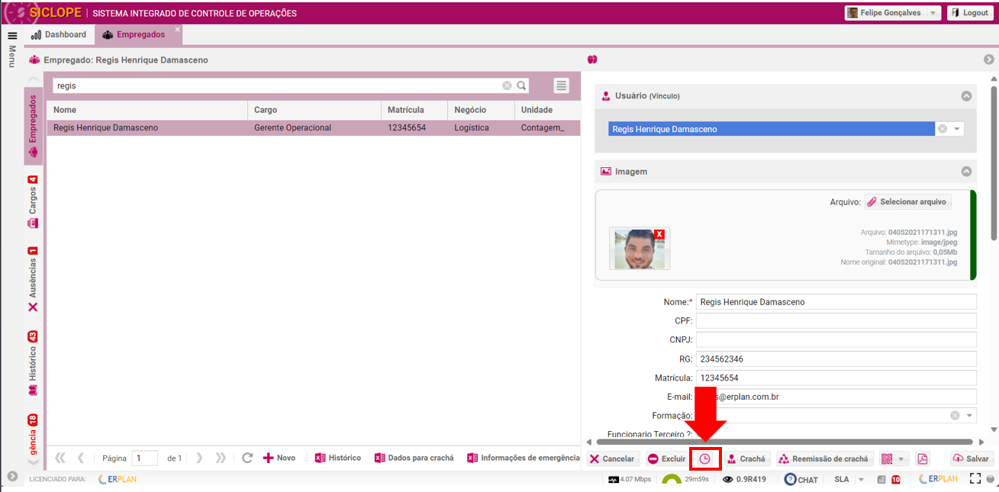Click the gray status dot in status bar
This screenshot has width=999, height=492.
[991, 479]
